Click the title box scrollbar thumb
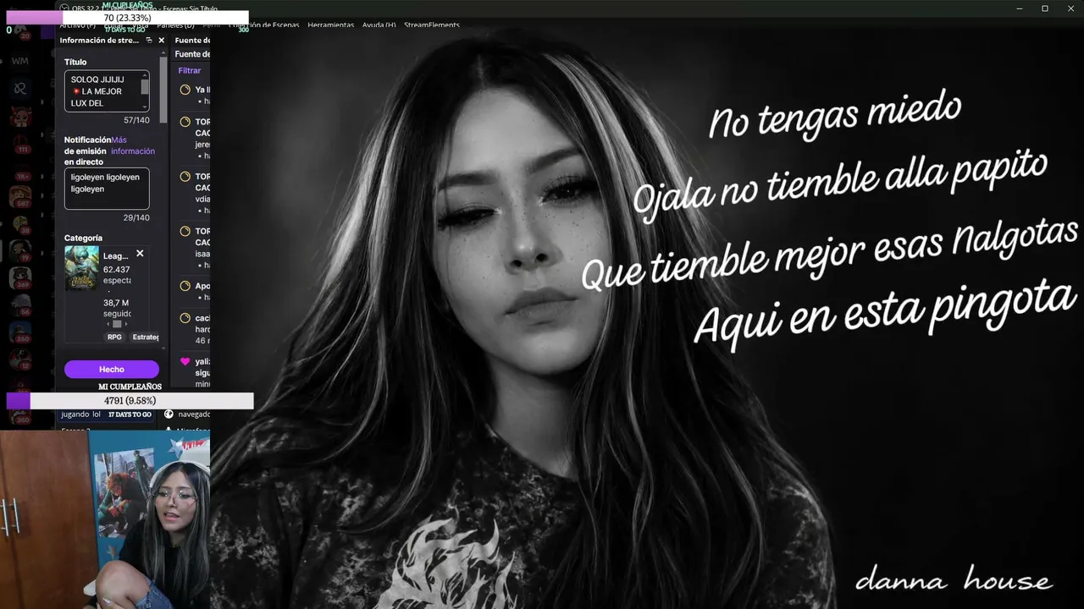1084x609 pixels. [x=145, y=85]
